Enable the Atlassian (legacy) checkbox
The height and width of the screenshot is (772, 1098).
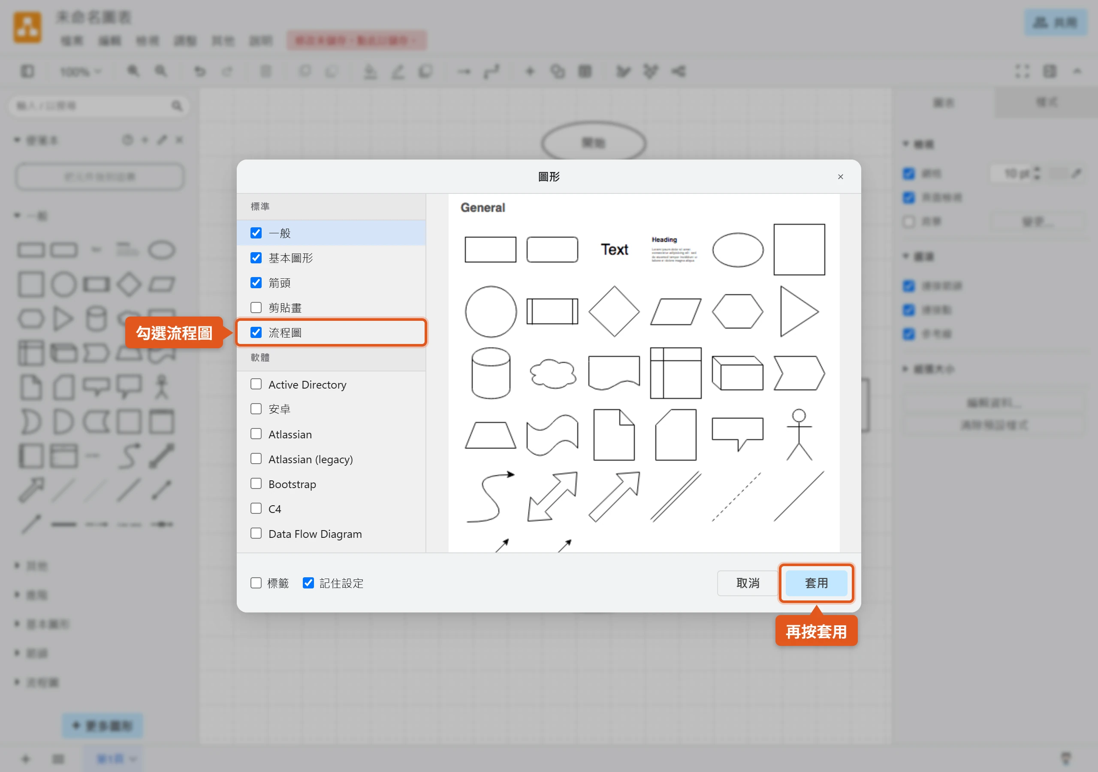[x=256, y=459]
